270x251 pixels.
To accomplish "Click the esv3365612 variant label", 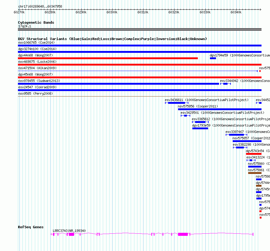I will point(231,119).
